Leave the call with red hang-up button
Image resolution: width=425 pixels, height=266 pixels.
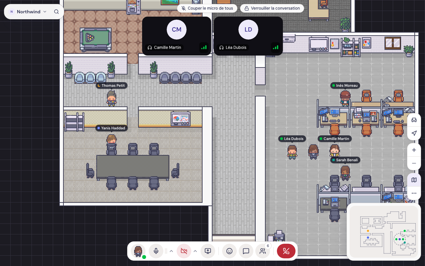(286, 251)
